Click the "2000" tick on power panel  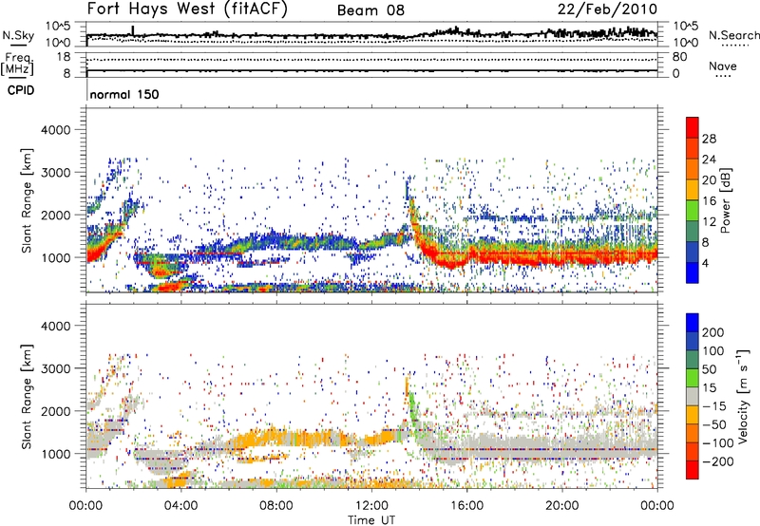pos(55,215)
